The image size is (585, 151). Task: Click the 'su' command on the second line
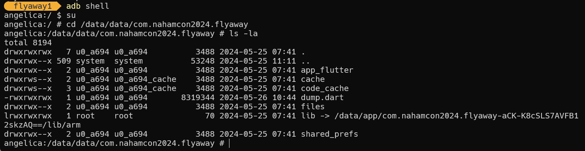click(x=71, y=15)
